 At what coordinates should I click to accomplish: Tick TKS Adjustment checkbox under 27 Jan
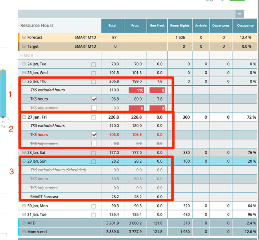(x=94, y=143)
